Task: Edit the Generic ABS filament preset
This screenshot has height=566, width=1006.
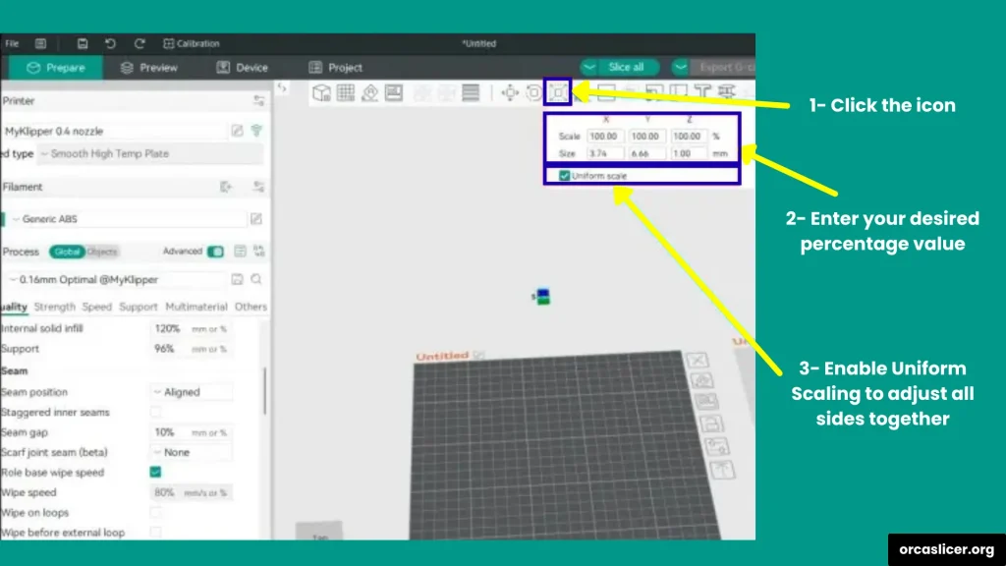Action: (256, 219)
